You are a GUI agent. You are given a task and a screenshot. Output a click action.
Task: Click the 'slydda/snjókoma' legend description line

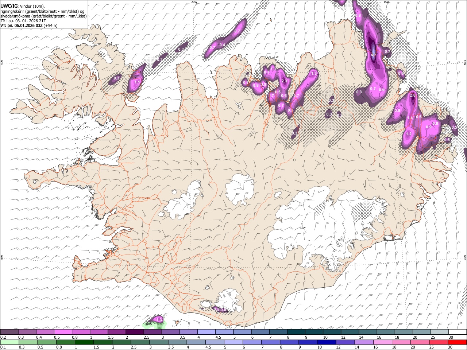43,16
